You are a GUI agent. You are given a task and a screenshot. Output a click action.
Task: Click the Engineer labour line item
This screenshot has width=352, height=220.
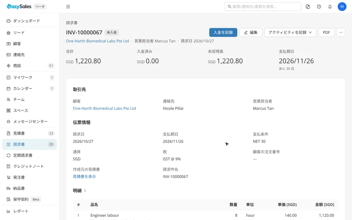pyautogui.click(x=104, y=215)
